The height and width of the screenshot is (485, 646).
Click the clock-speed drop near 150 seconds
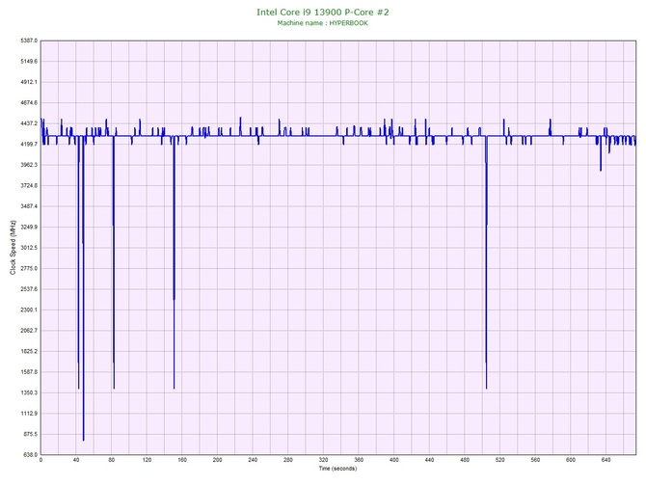174,262
